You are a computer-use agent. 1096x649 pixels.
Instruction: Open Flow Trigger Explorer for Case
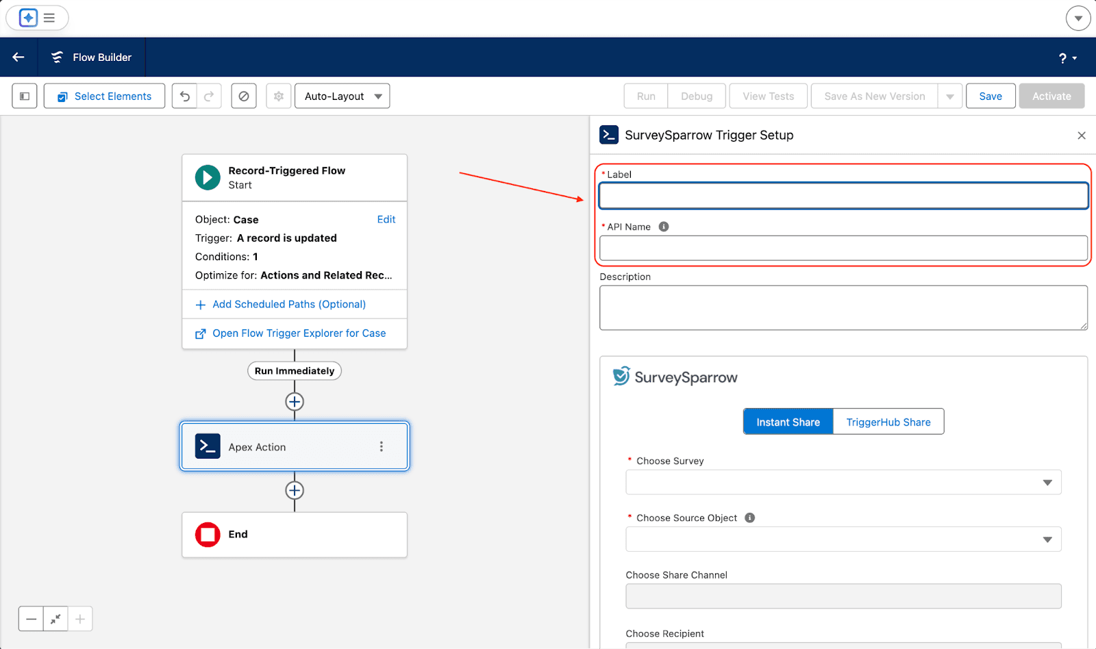tap(299, 333)
